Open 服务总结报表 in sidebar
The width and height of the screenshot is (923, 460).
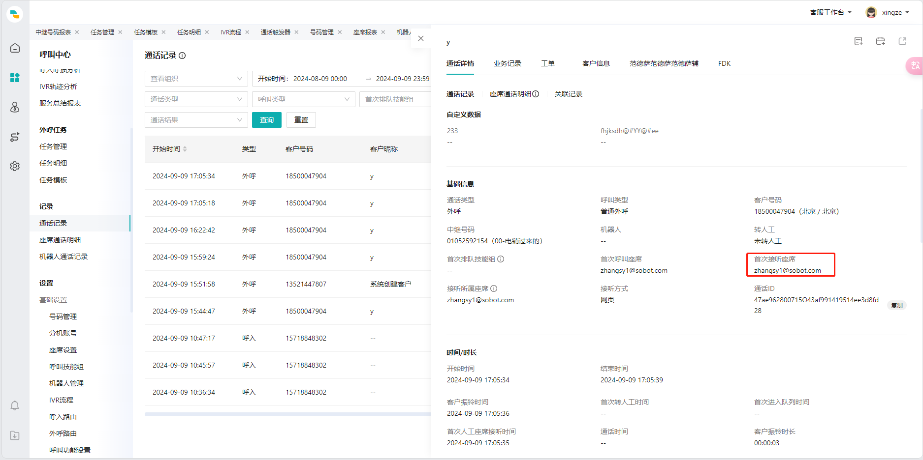(60, 103)
